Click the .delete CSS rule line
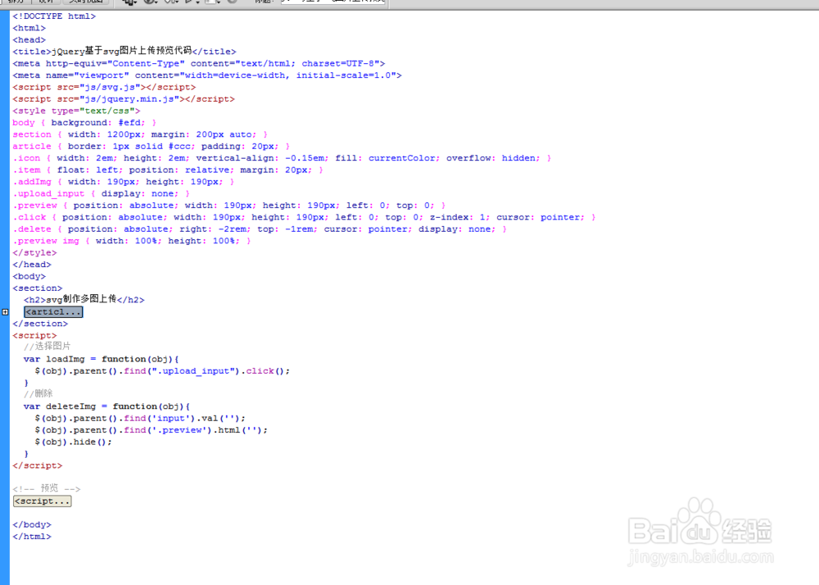 coord(260,229)
